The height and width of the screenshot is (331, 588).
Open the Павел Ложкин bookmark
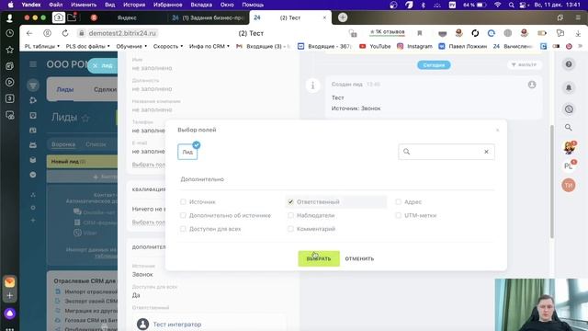(x=463, y=46)
